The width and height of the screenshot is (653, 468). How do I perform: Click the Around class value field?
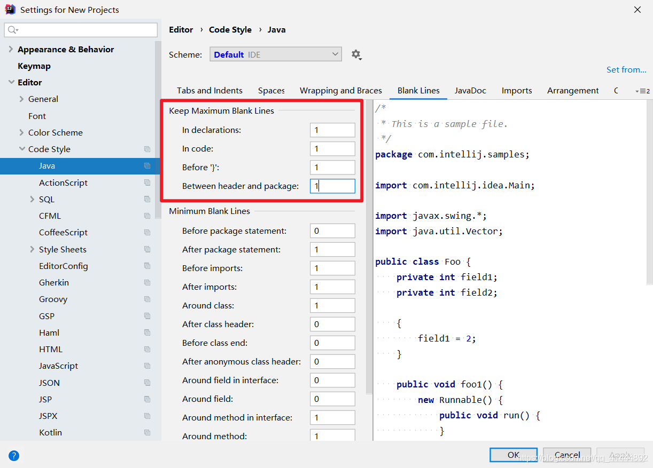pos(332,306)
